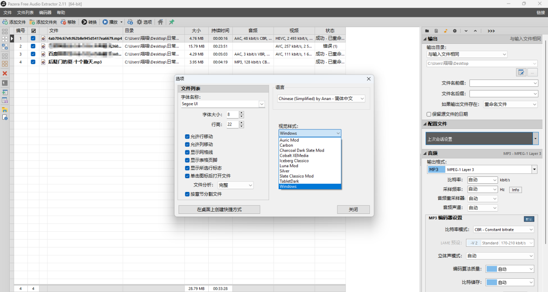Enable the 保留源文件的日期 checkbox
The width and height of the screenshot is (548, 292).
click(428, 113)
